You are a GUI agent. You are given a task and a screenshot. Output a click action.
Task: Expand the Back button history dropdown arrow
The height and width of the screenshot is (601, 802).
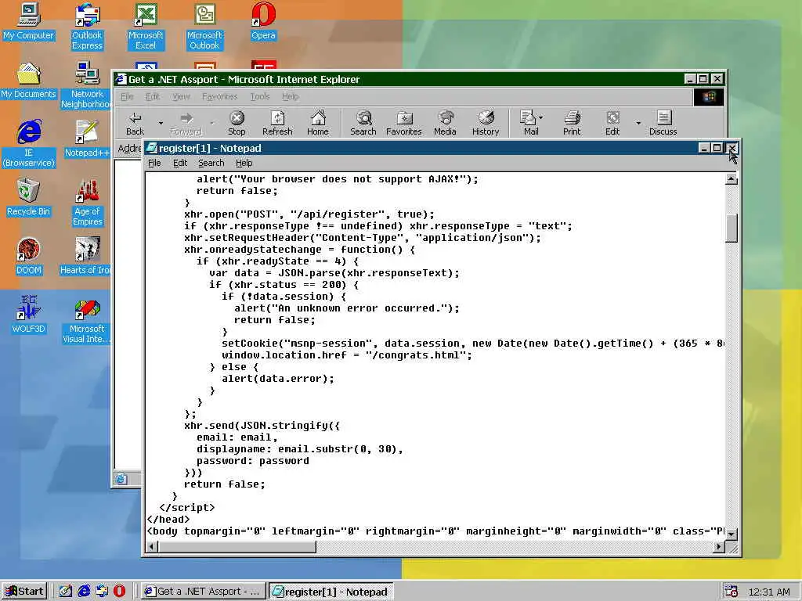tap(161, 123)
